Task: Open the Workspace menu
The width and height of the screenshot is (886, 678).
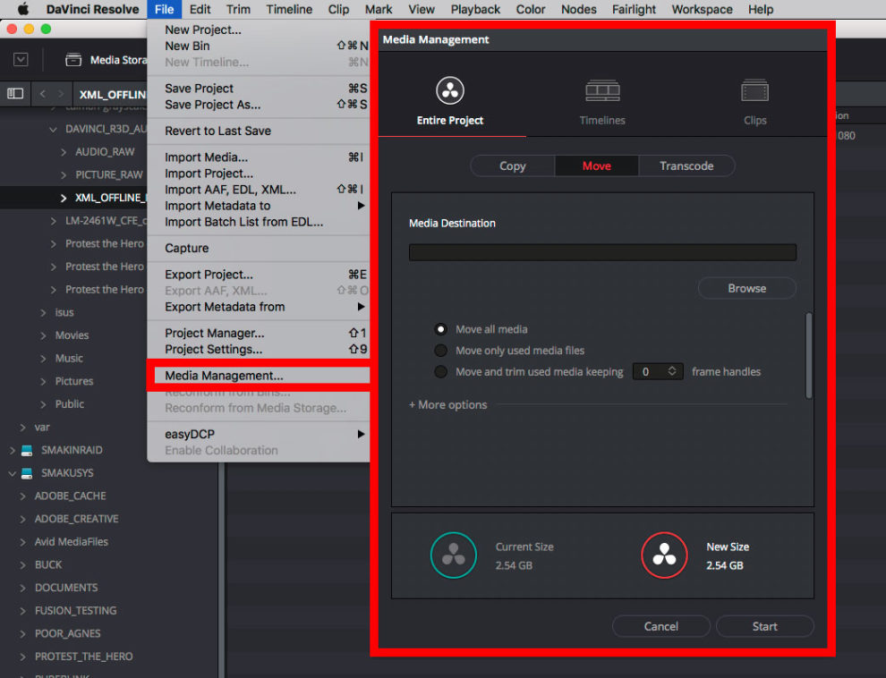Action: (702, 9)
